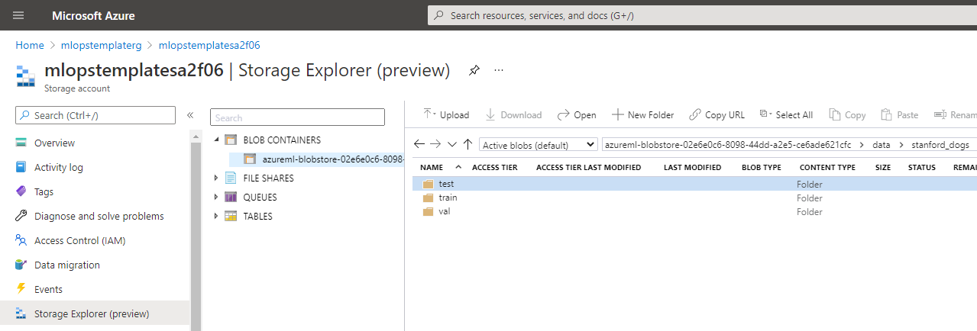Click the Copy toolbar button
The image size is (977, 331).
[x=847, y=114]
